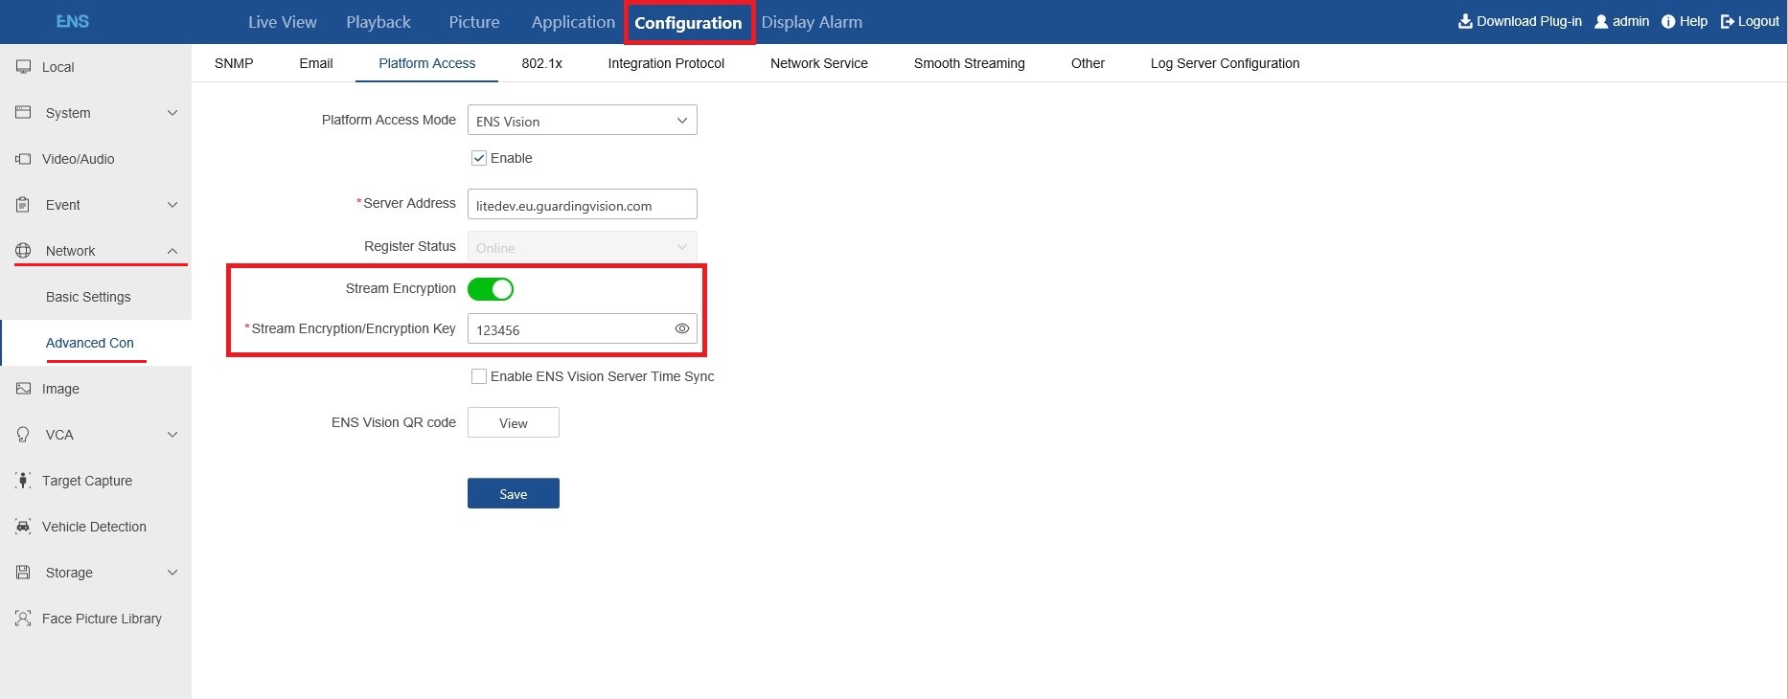Click View for ENS Vision QR code
1788x699 pixels.
513,423
